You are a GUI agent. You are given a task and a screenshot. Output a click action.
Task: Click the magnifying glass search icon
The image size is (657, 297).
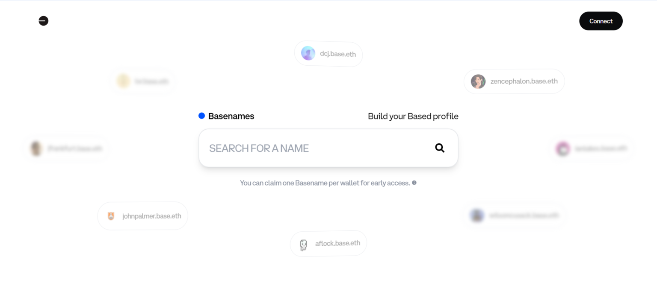(439, 148)
